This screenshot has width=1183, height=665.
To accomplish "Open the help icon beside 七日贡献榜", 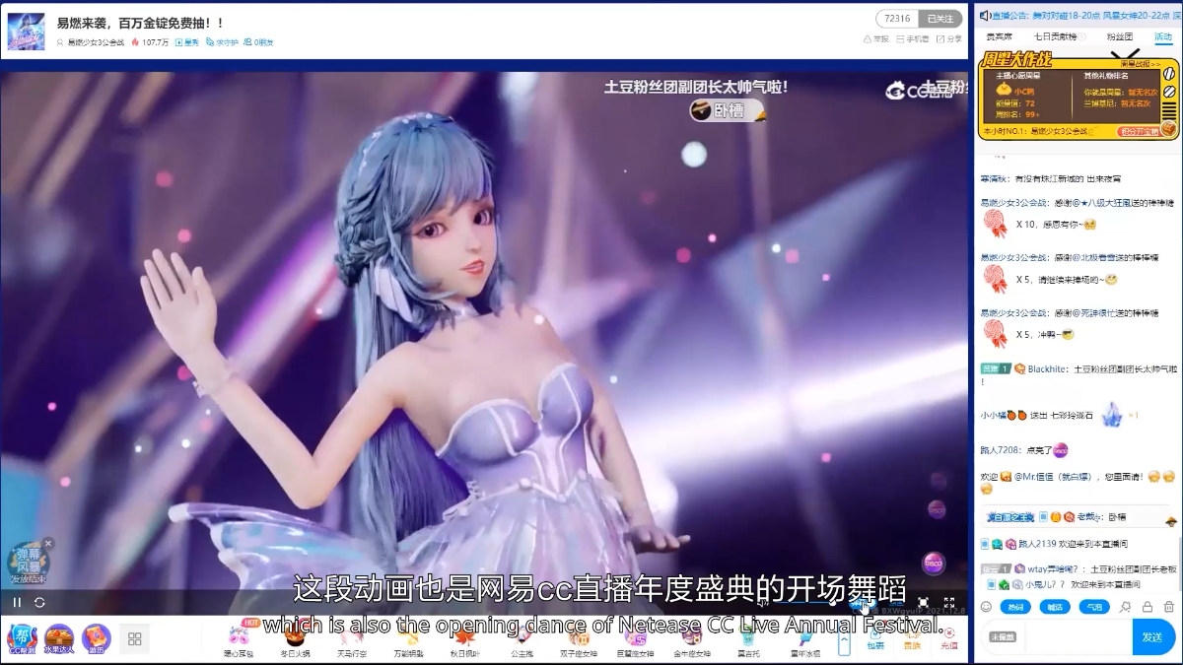I will pos(1079,36).
